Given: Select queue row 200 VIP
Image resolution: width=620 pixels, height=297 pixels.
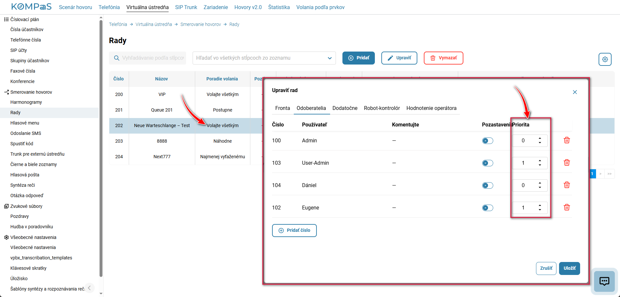Looking at the screenshot, I should click(x=186, y=94).
